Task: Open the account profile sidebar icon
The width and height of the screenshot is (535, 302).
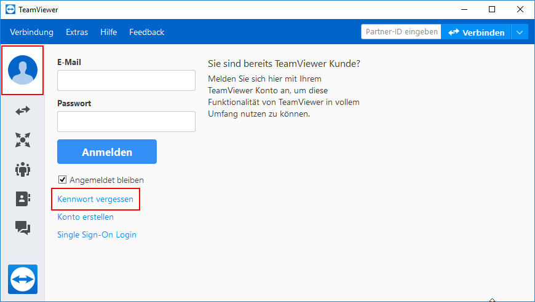Action: [23, 70]
